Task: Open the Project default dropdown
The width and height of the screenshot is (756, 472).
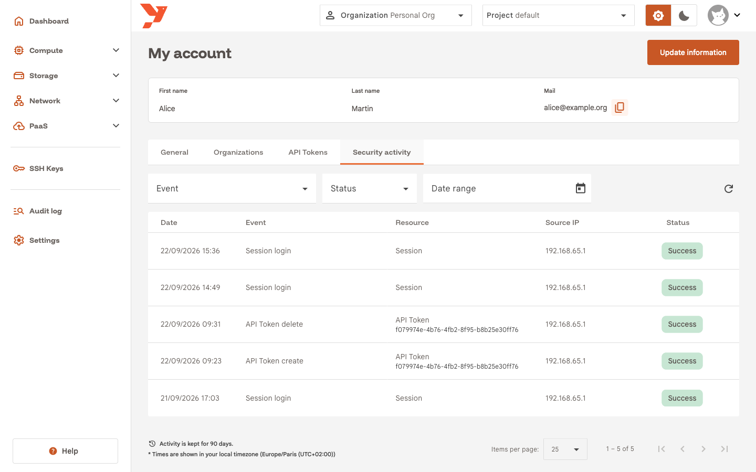Action: [559, 15]
